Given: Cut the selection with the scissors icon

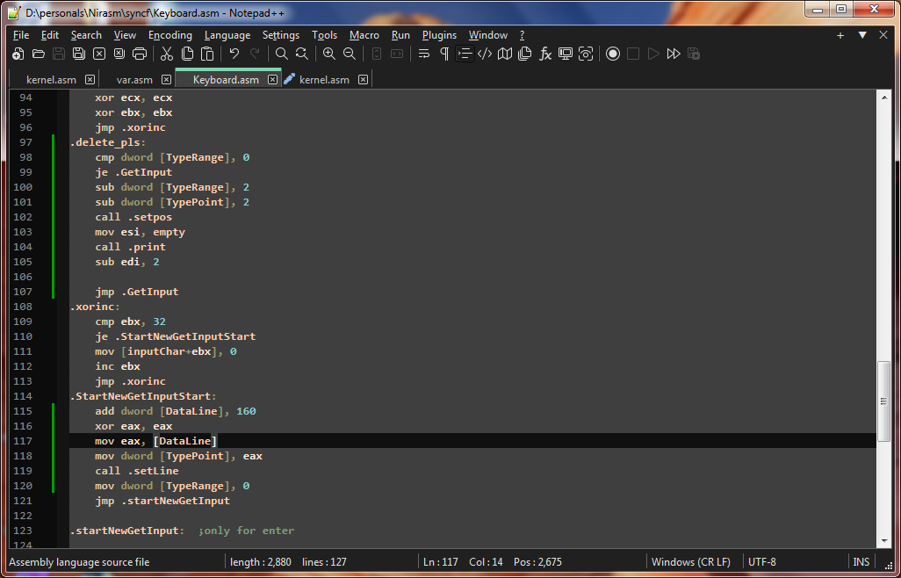Looking at the screenshot, I should tap(167, 54).
